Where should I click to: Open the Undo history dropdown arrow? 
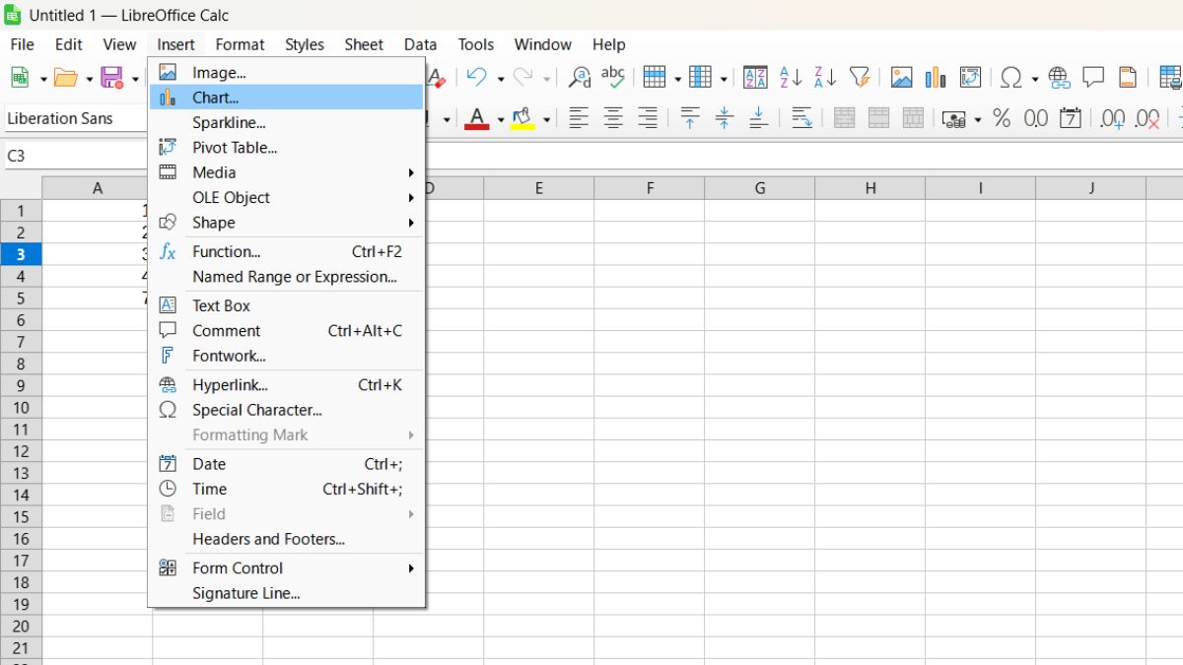[501, 78]
